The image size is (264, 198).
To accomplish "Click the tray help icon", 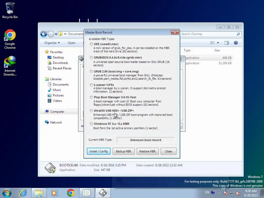I will [x=213, y=192].
